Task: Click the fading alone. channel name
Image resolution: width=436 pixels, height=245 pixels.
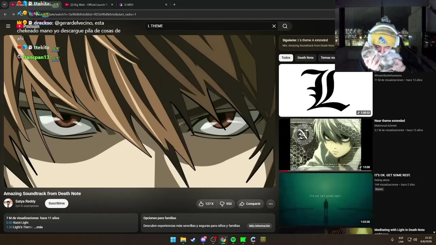Action: [x=382, y=180]
